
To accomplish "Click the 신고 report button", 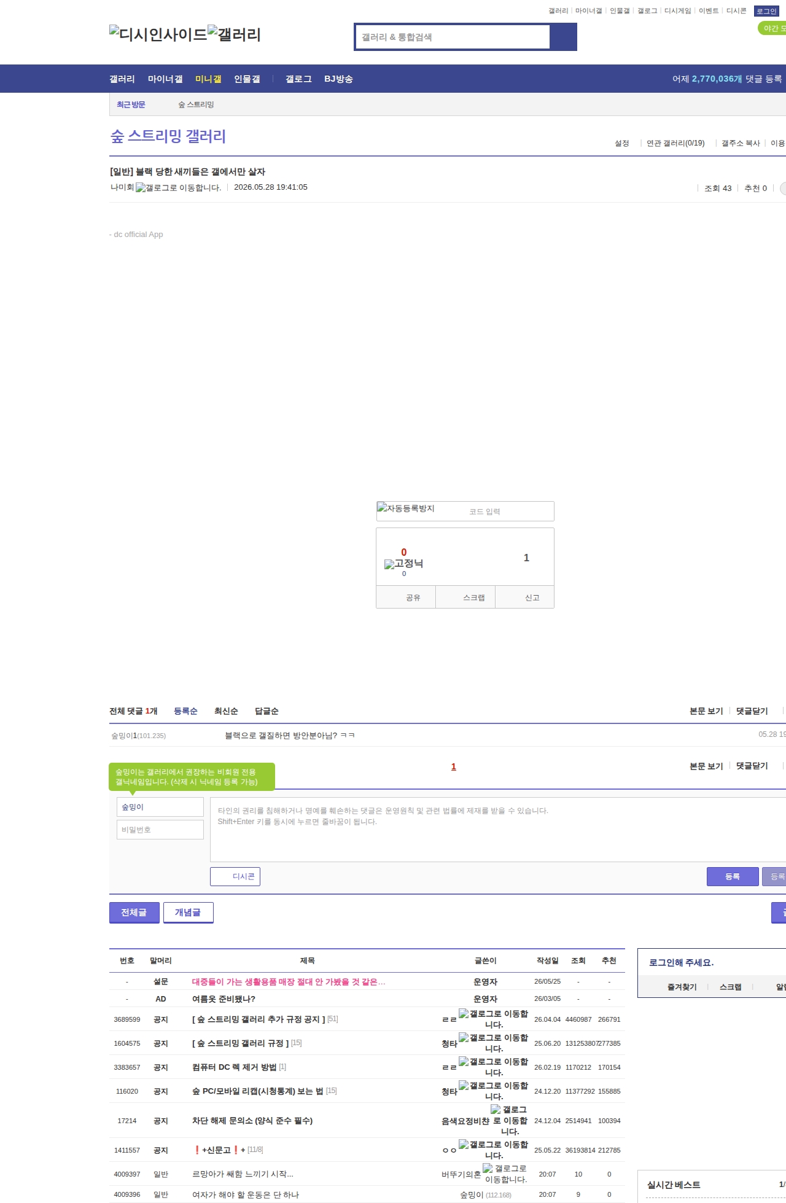I will coord(525,597).
